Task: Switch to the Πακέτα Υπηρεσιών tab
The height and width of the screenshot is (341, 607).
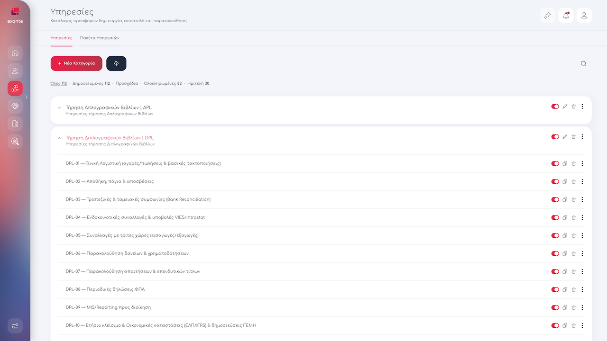Action: [100, 38]
